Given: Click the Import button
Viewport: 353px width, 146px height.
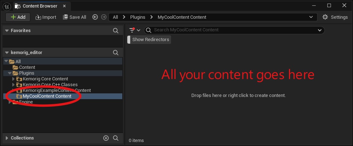Looking at the screenshot, I should [x=46, y=17].
